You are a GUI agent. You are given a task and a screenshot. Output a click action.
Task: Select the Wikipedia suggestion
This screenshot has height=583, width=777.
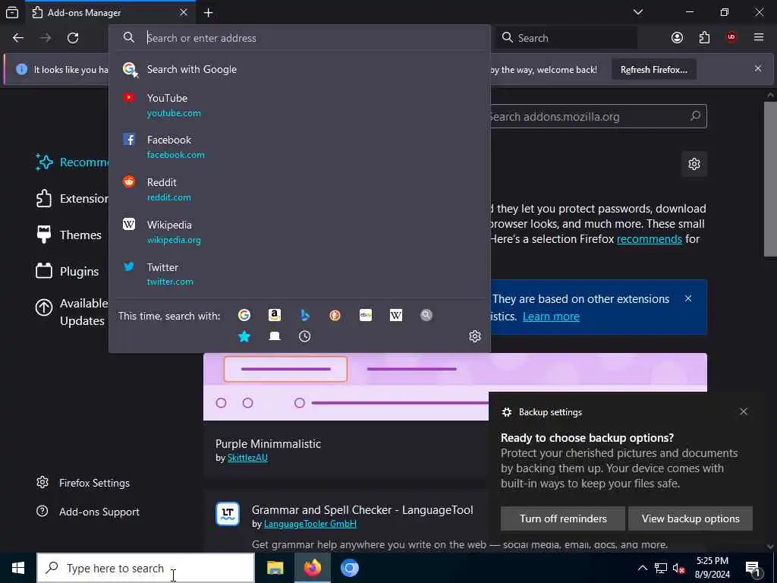click(299, 232)
